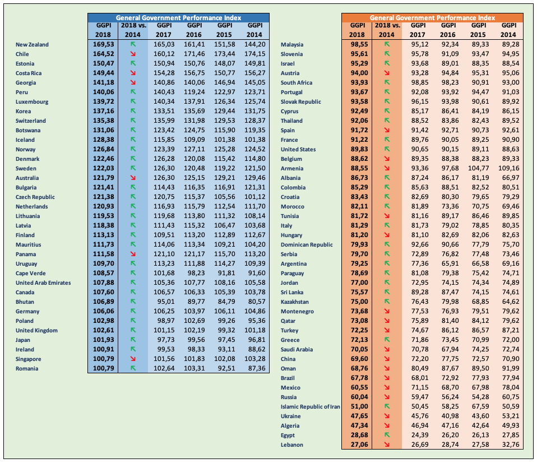Viewport: 537px width, 463px height.
Task: Click the 2018 value 51,00 for Iran
Action: 359,406
